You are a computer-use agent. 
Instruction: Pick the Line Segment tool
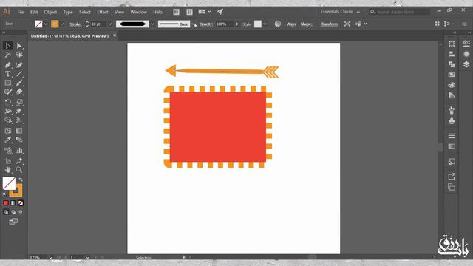point(19,74)
